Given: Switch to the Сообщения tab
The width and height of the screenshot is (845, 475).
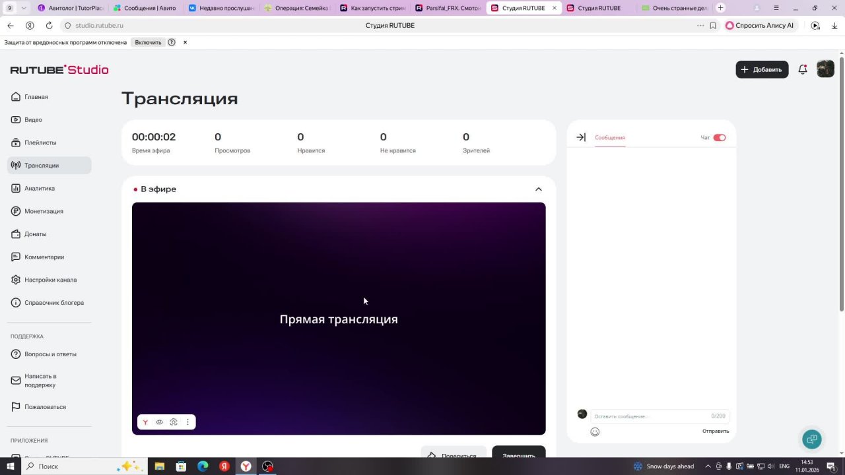Looking at the screenshot, I should [610, 138].
